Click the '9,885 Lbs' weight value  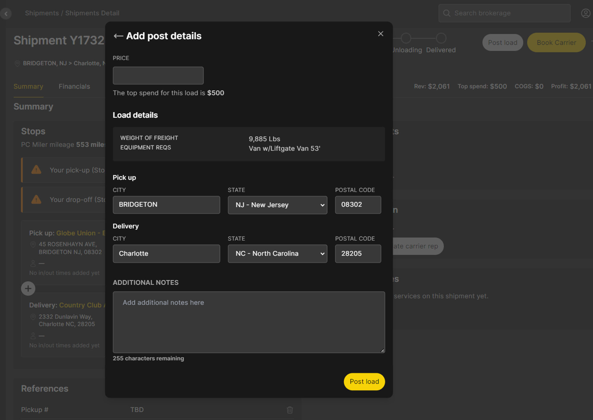click(264, 139)
